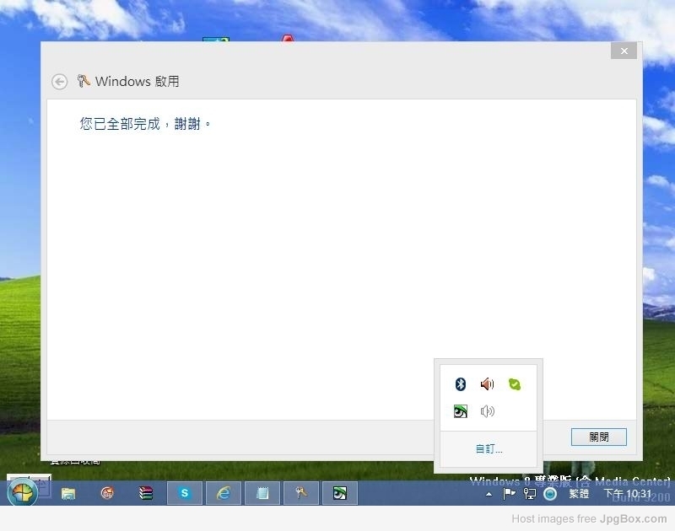Switch to the notepad taskbar item

[262, 493]
